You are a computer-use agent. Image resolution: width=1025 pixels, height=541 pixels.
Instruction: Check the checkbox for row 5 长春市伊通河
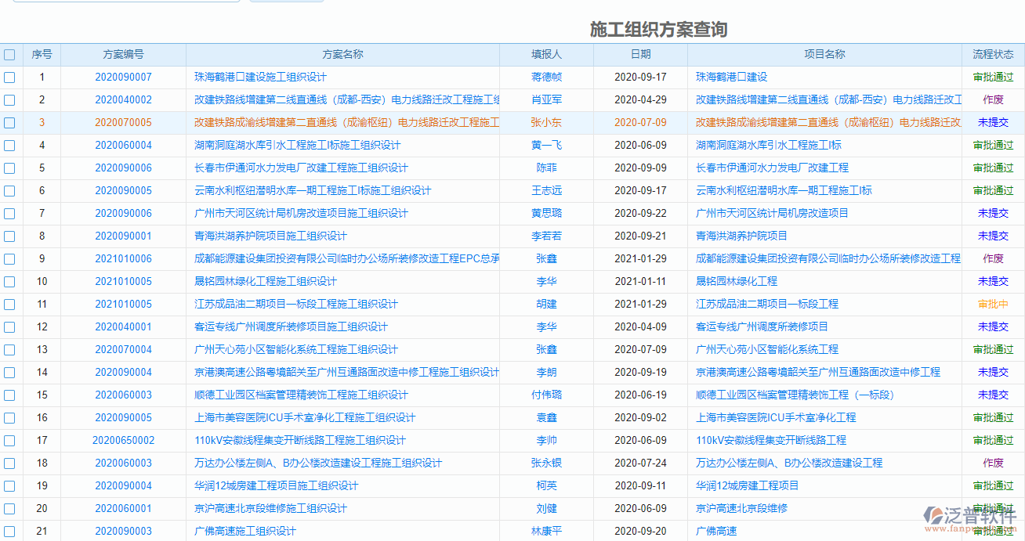pyautogui.click(x=10, y=168)
